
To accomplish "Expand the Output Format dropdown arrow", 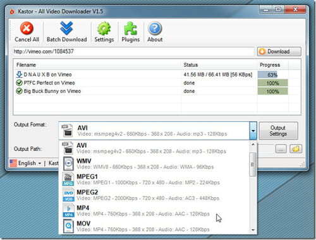I will (x=253, y=131).
